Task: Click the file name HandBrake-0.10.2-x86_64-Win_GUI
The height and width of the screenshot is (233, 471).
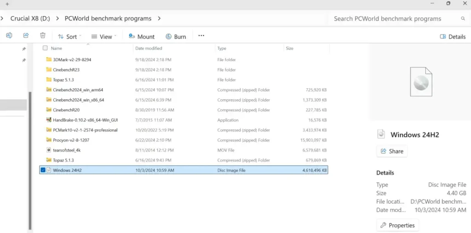Action: [x=85, y=120]
